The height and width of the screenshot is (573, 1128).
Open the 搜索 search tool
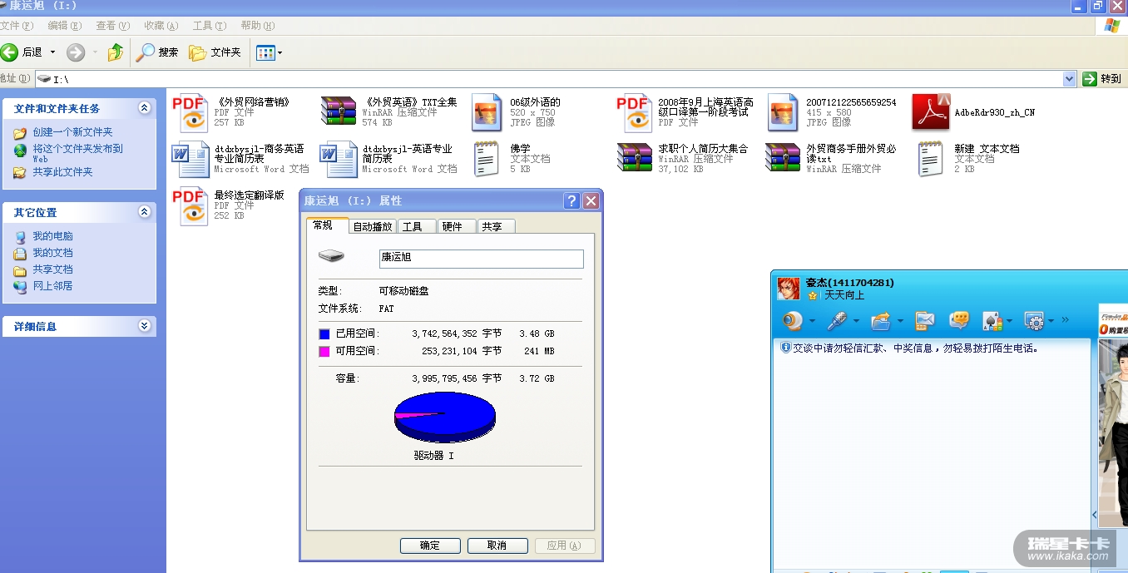point(158,52)
